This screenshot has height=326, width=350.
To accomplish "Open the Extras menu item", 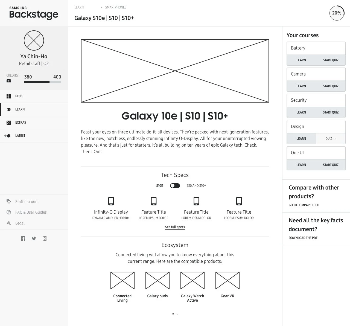I will click(x=34, y=123).
